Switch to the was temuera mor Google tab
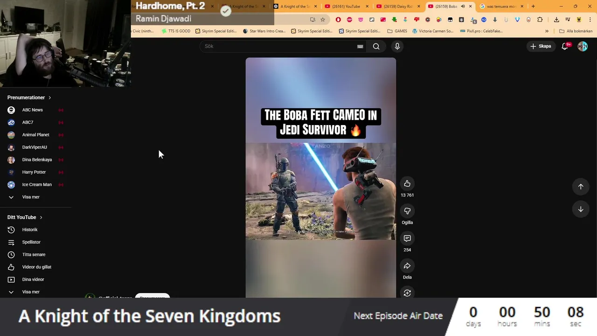The width and height of the screenshot is (597, 336). pyautogui.click(x=500, y=7)
